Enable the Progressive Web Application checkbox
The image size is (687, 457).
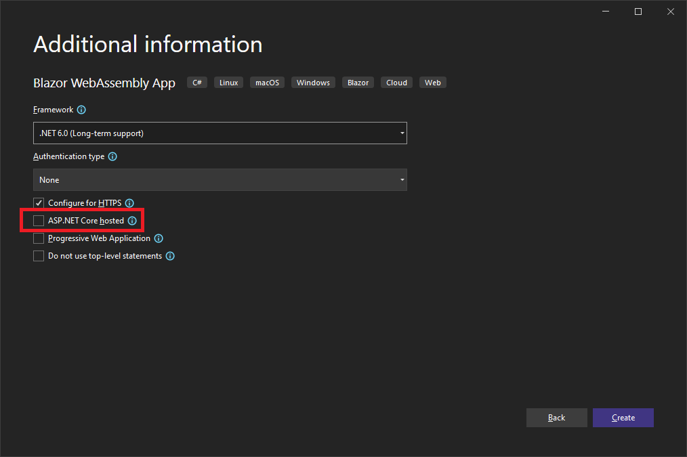[x=39, y=238]
